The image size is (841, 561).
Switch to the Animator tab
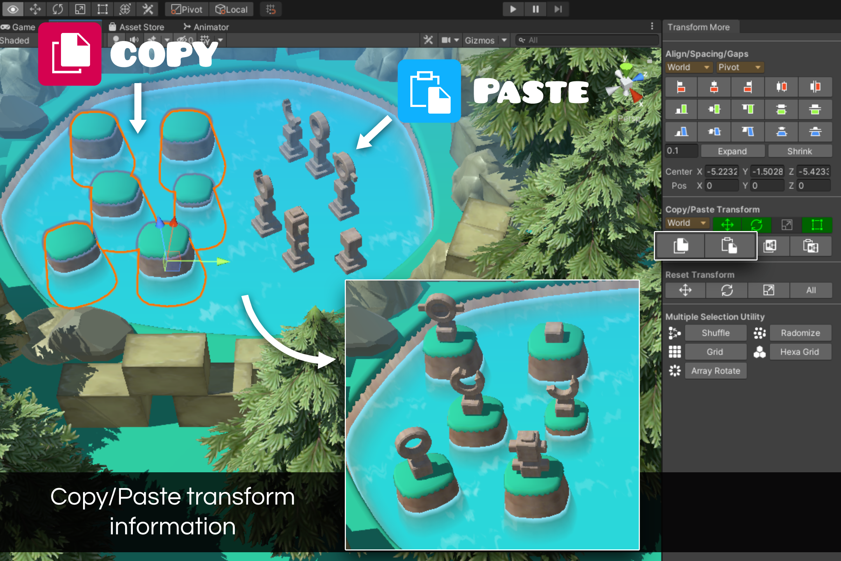pos(206,27)
